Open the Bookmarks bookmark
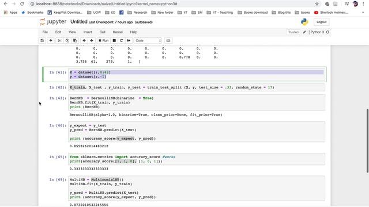Viewport: 369px width, 207px height. pos(32,13)
